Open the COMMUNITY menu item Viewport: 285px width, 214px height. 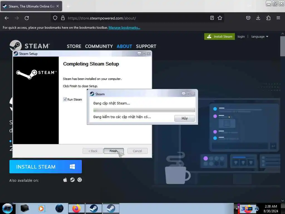pos(99,47)
